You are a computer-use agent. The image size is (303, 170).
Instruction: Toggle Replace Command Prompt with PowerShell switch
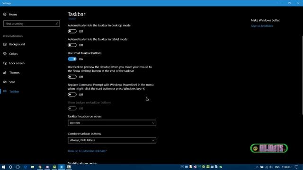point(72,94)
